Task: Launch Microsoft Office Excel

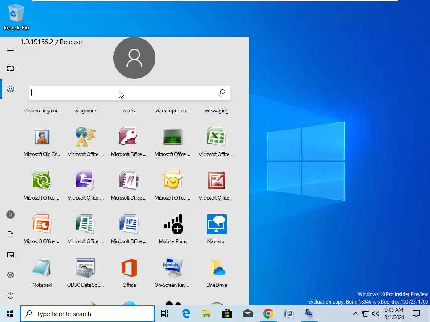Action: pyautogui.click(x=216, y=142)
